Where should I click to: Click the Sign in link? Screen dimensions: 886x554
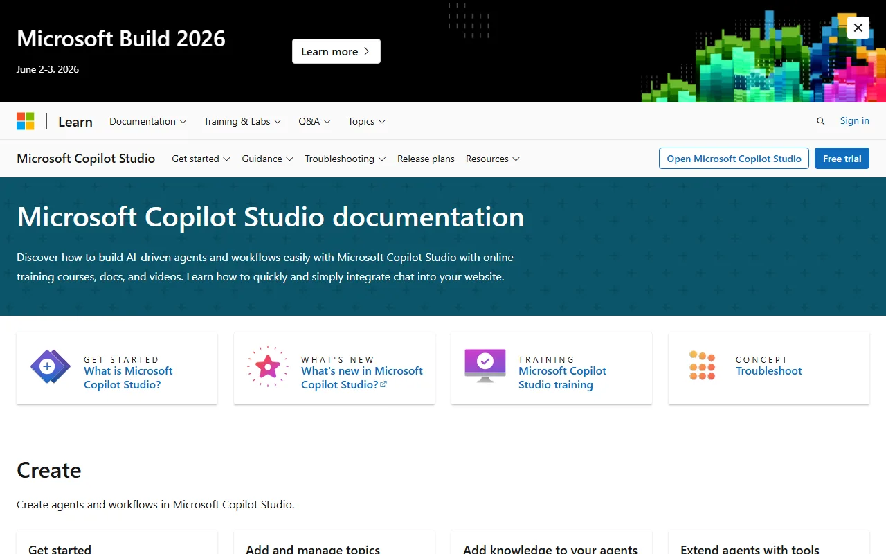tap(855, 120)
